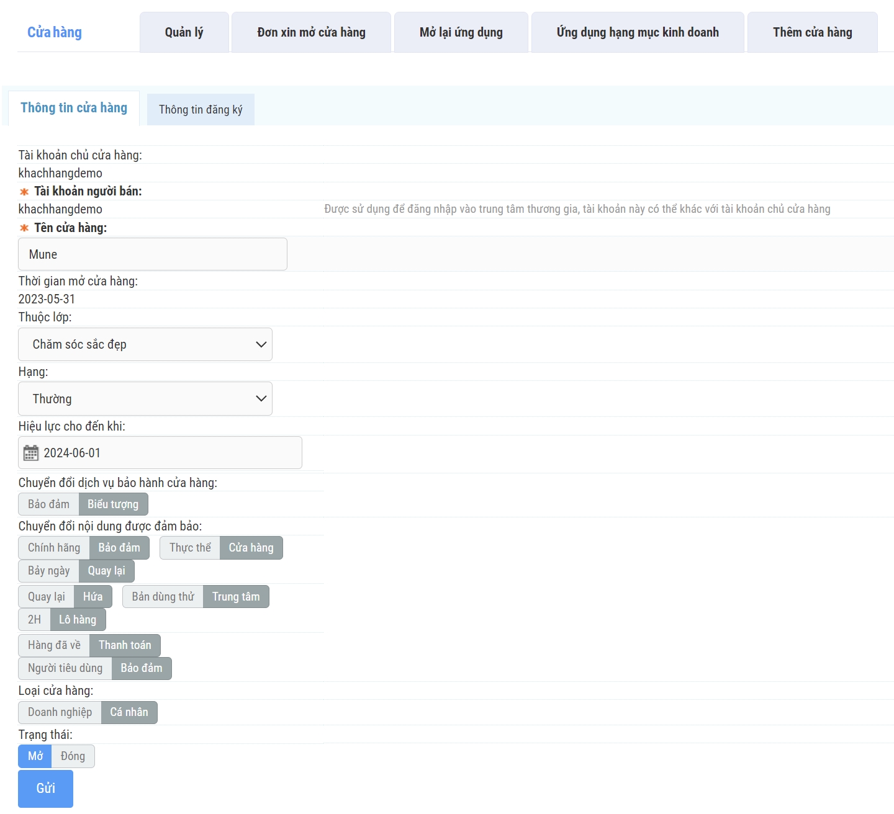
Task: Open Mở lại ứng dụng tab
Action: pos(461,32)
